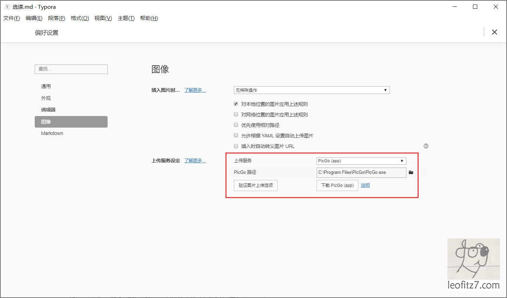Viewport: 507px width, 298px height.
Task: Browse for PicGo.exe via folder icon
Action: point(411,172)
